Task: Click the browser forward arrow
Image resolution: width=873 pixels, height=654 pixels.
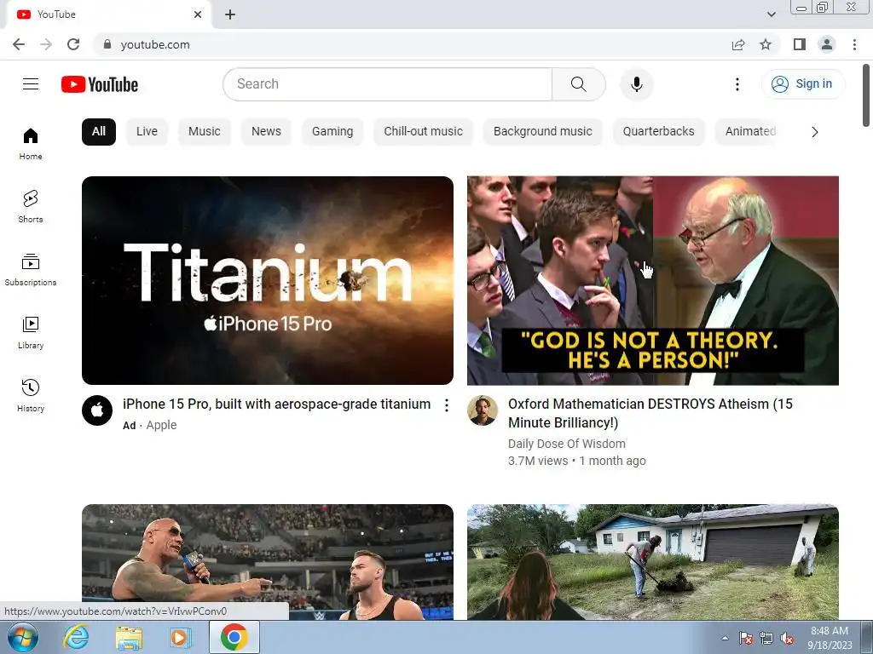Action: [46, 44]
